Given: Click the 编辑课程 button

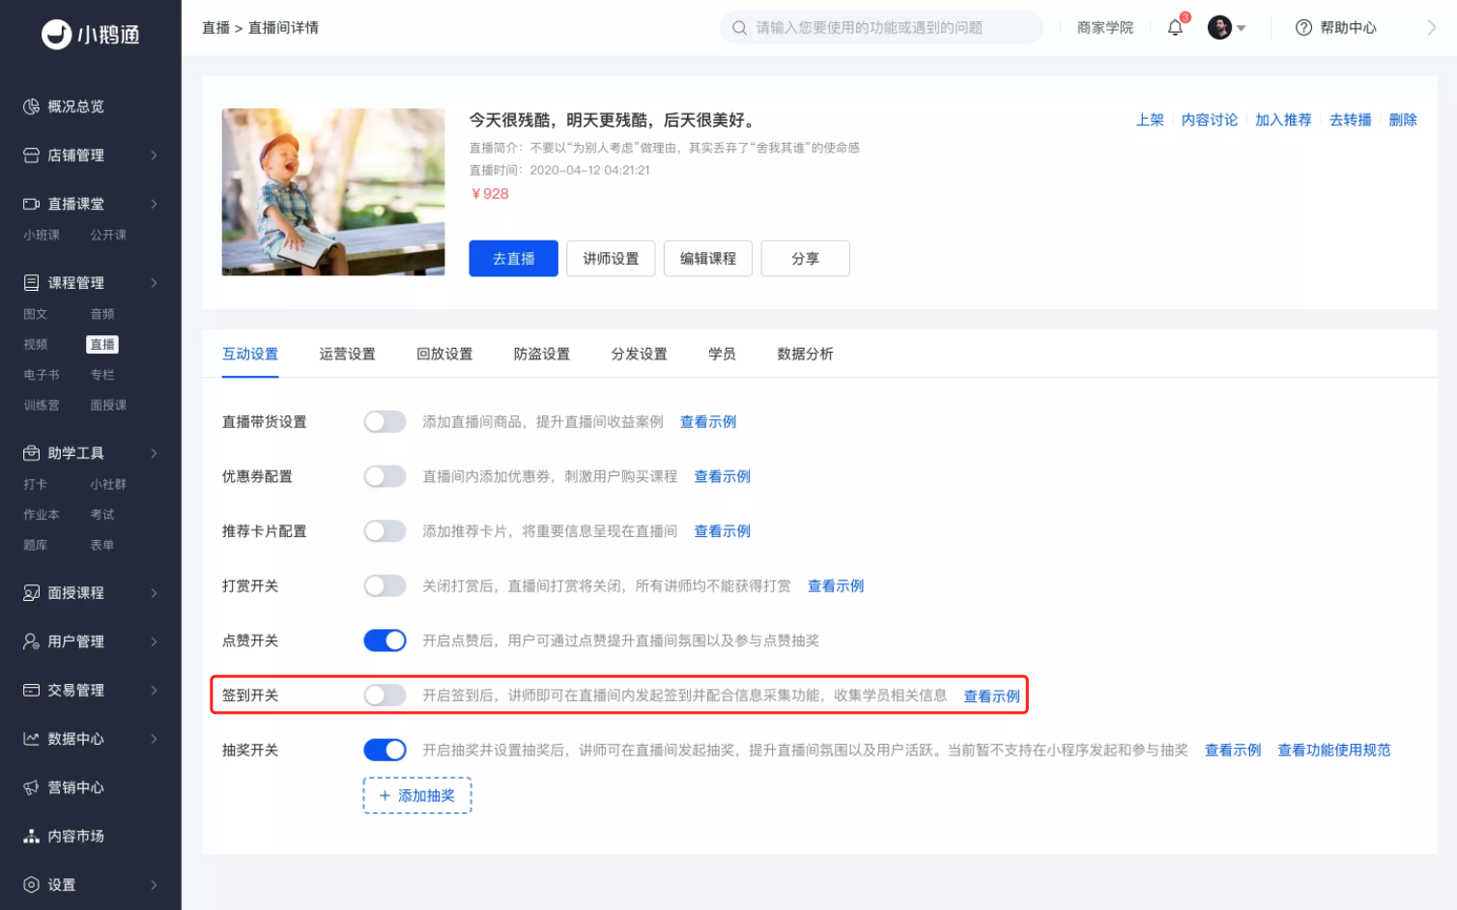Looking at the screenshot, I should 708,259.
